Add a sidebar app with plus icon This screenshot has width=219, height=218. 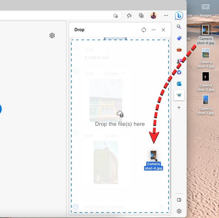tap(179, 107)
